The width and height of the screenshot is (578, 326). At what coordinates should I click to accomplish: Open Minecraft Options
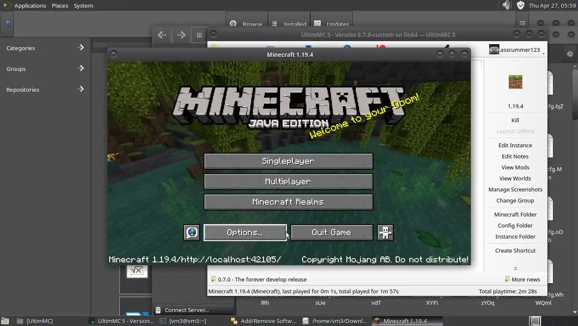pos(245,233)
